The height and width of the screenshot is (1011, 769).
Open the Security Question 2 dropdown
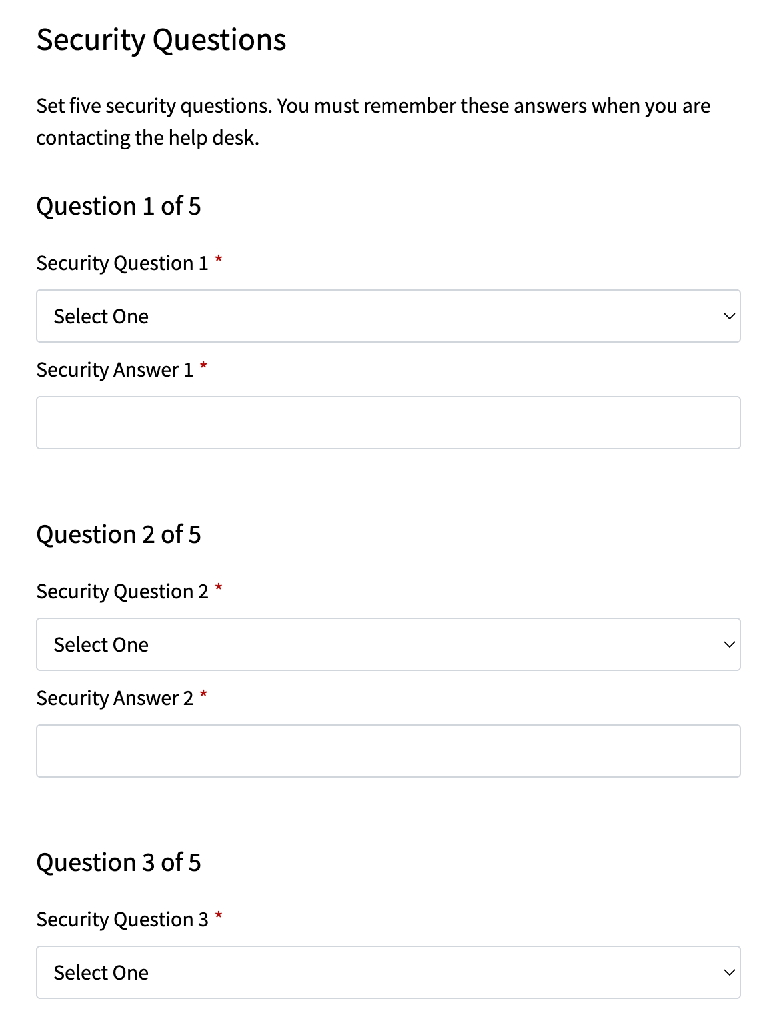(388, 644)
